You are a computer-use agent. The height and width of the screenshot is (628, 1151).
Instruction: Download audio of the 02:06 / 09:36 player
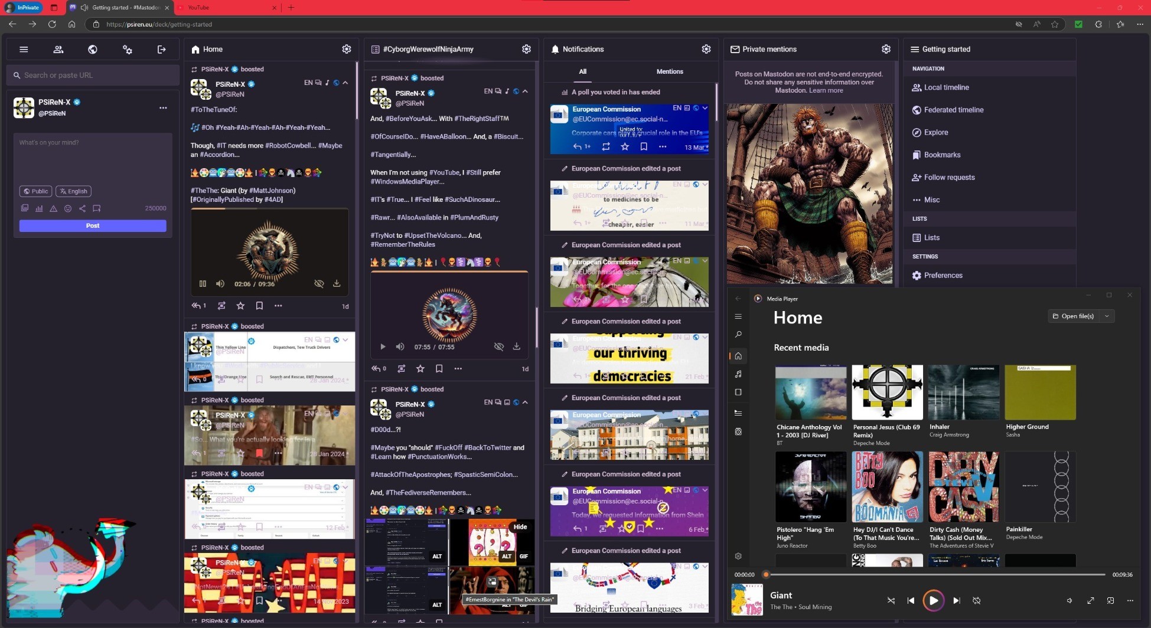click(337, 284)
